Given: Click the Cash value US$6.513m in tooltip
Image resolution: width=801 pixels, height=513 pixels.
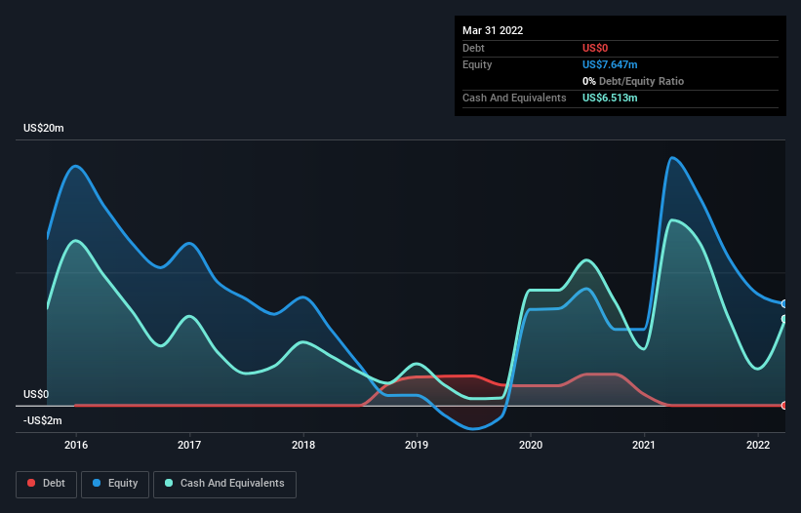Looking at the screenshot, I should click(x=611, y=99).
